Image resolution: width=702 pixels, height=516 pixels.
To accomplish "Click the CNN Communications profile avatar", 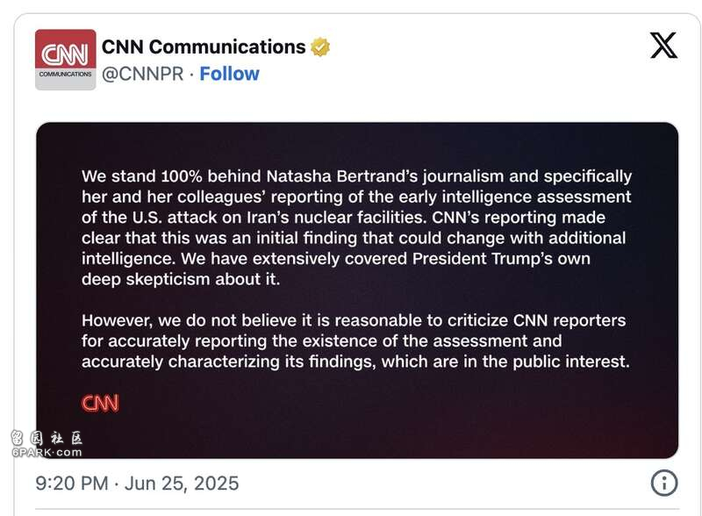I will coord(65,60).
